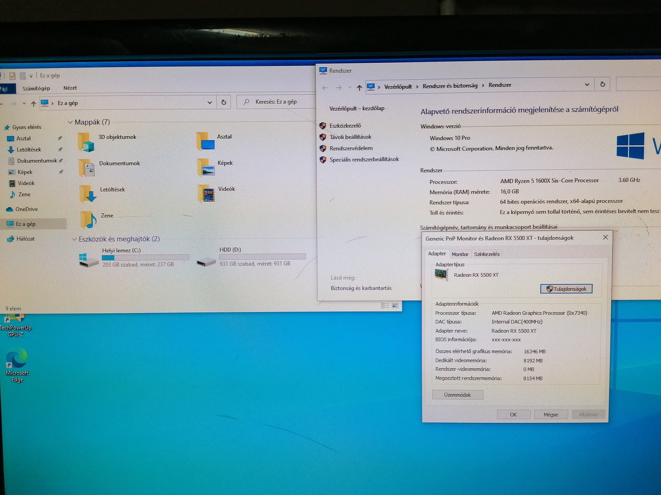Go forward in the Rendszer window
The height and width of the screenshot is (495, 661).
tap(339, 88)
